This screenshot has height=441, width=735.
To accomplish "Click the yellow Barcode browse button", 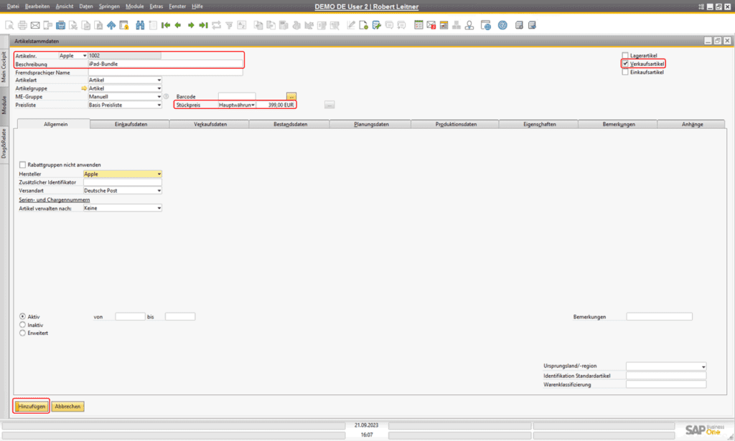I will [291, 96].
